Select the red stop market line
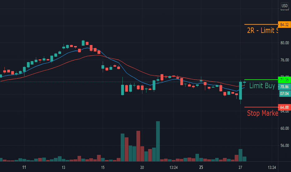 point(261,107)
